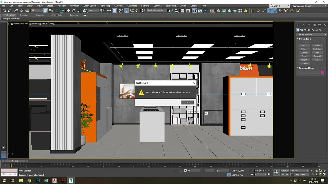
Task: Click the Select by Name icon
Action: coord(51,11)
